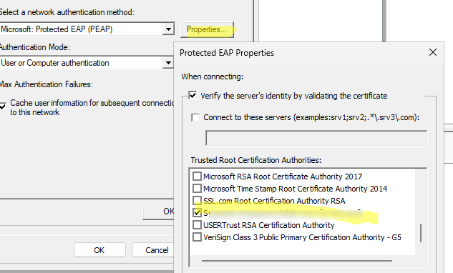This screenshot has width=453, height=273.
Task: Select the Microsoft: Protected EAP (PEAP) combo box
Action: tap(87, 29)
